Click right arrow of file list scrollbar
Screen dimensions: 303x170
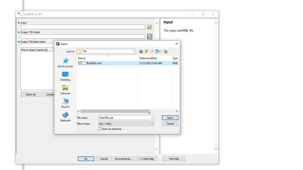[177, 111]
